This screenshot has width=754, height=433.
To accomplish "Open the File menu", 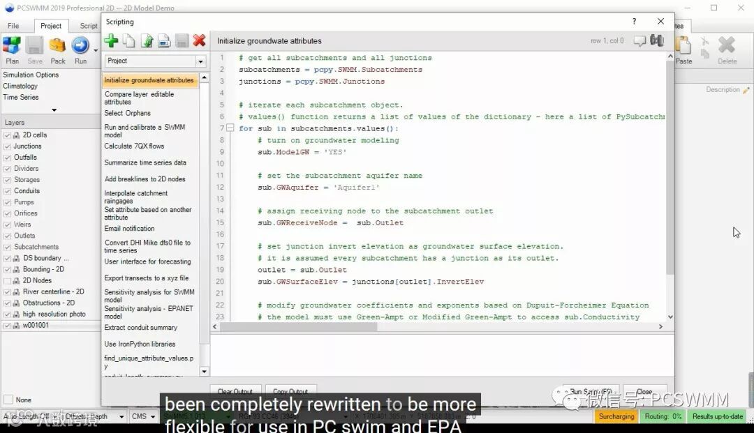I will [13, 25].
